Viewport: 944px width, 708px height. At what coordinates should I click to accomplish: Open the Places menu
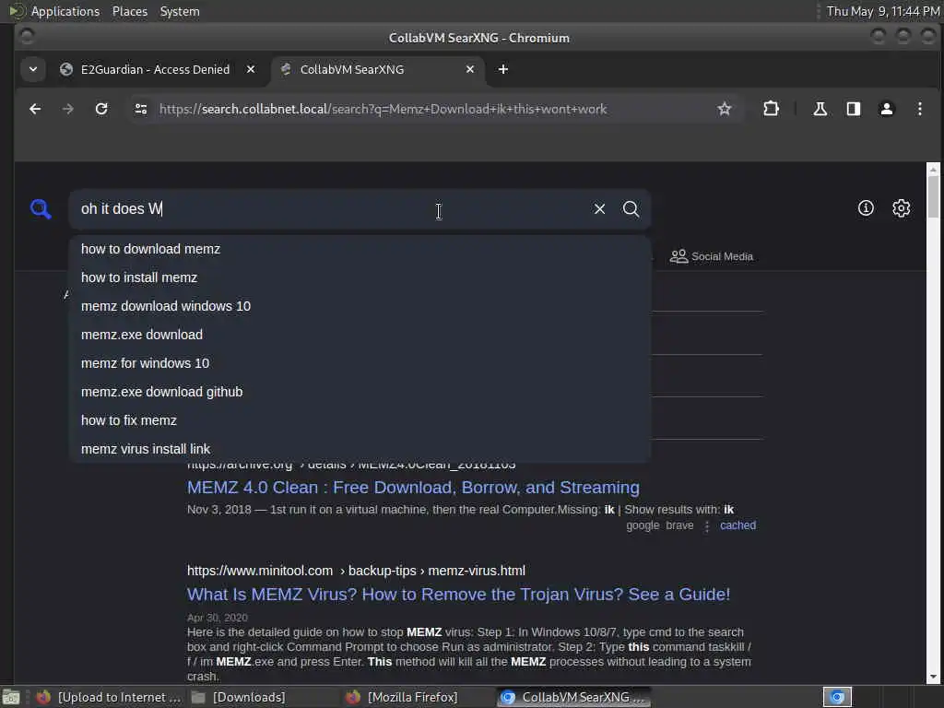(129, 11)
